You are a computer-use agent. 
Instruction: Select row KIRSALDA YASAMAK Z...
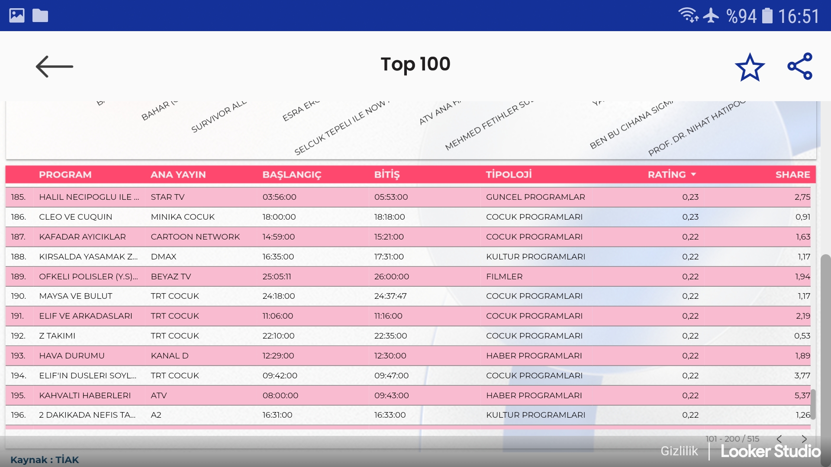click(x=408, y=256)
